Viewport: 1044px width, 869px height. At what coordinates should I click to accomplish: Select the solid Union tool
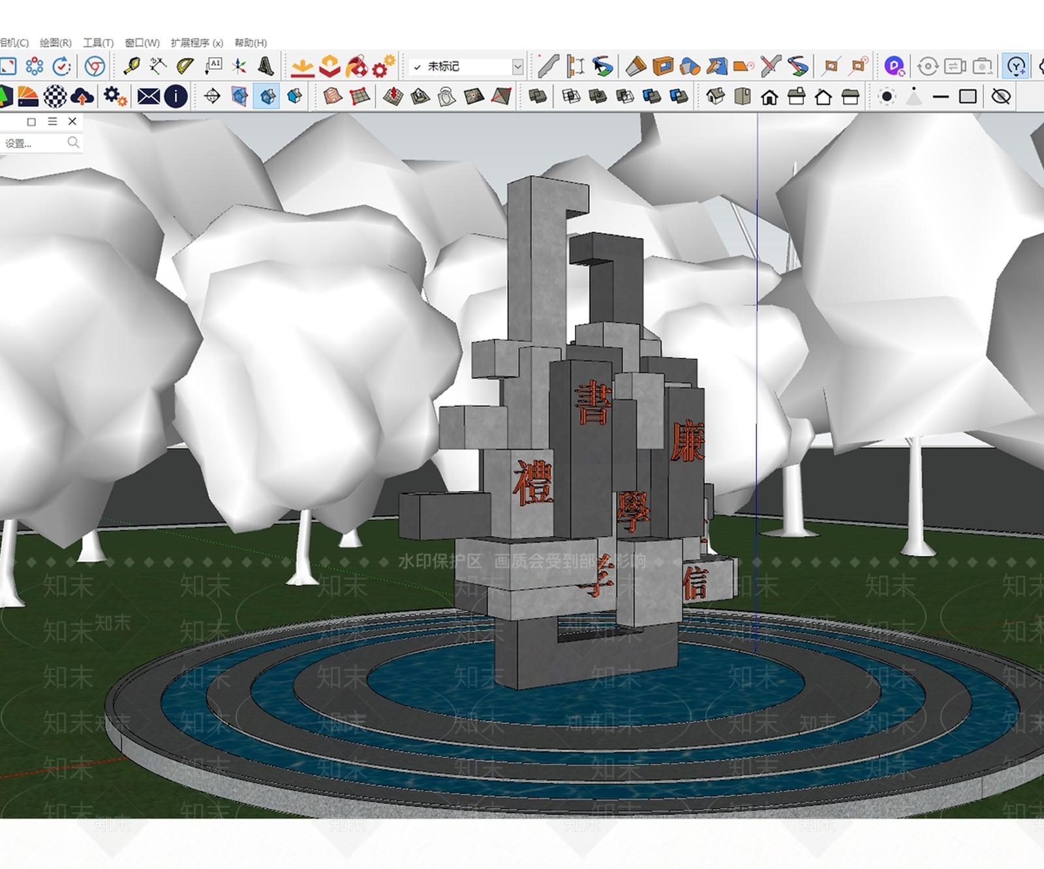[598, 96]
